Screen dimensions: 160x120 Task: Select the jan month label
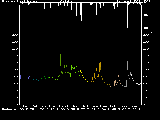[25, 106]
